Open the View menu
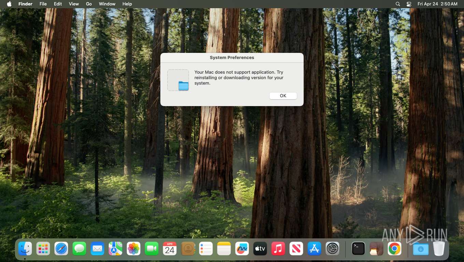The image size is (464, 262). click(74, 4)
